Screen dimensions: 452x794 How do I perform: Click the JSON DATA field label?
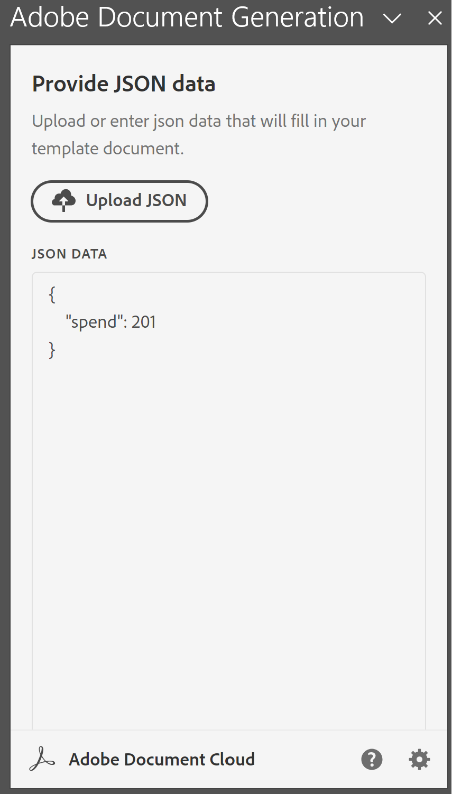69,254
